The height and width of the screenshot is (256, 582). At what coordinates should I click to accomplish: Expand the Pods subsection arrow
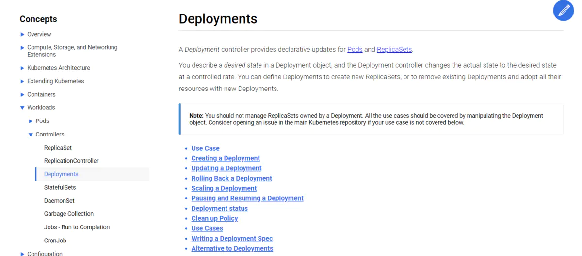tap(31, 121)
